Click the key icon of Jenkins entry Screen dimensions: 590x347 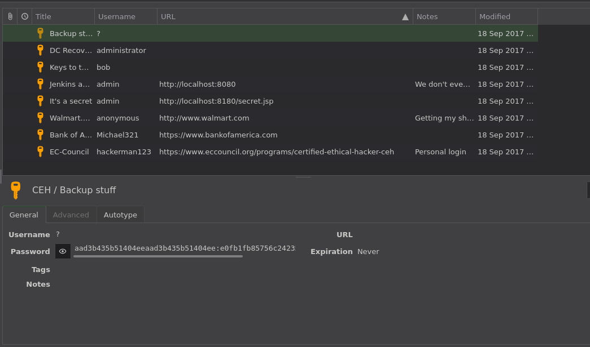(40, 84)
